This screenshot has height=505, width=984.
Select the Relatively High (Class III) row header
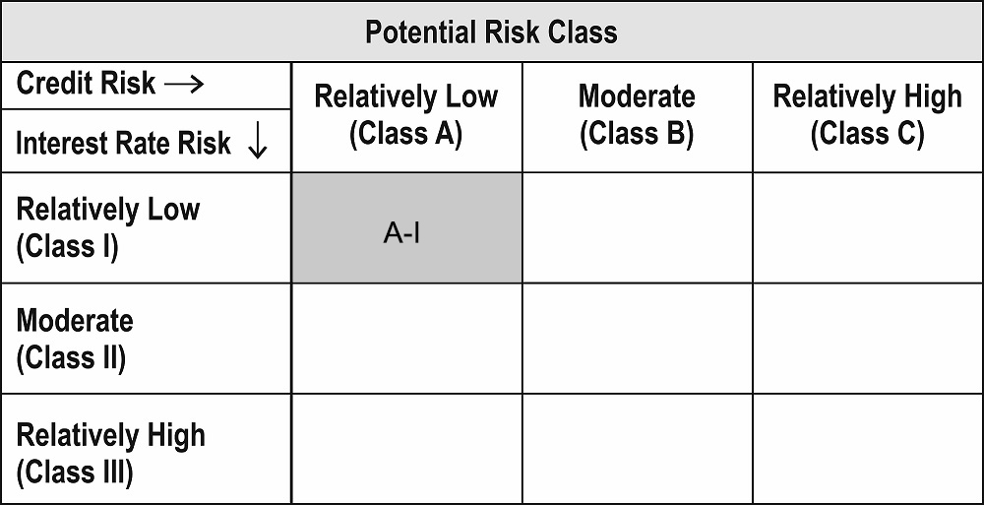[146, 449]
